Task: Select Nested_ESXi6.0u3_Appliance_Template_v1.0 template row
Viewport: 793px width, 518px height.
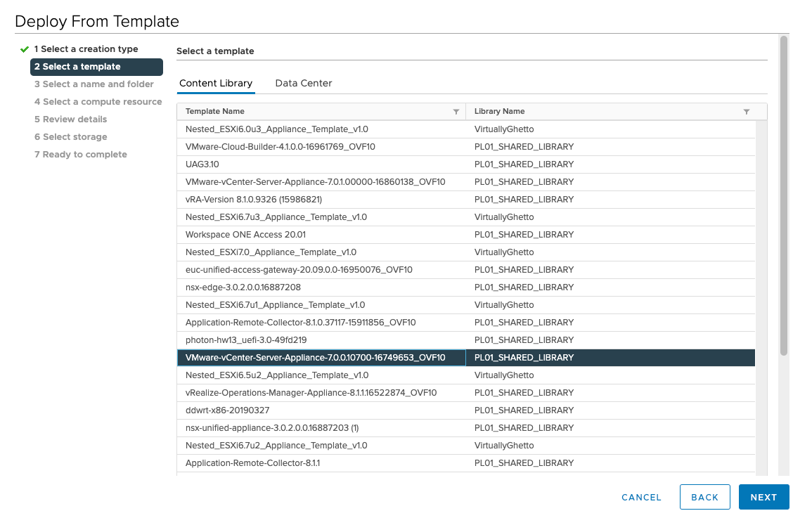Action: [276, 129]
